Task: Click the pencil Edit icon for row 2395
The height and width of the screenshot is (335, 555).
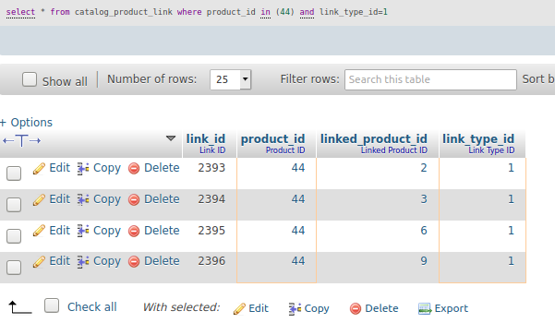Action: pyautogui.click(x=39, y=231)
